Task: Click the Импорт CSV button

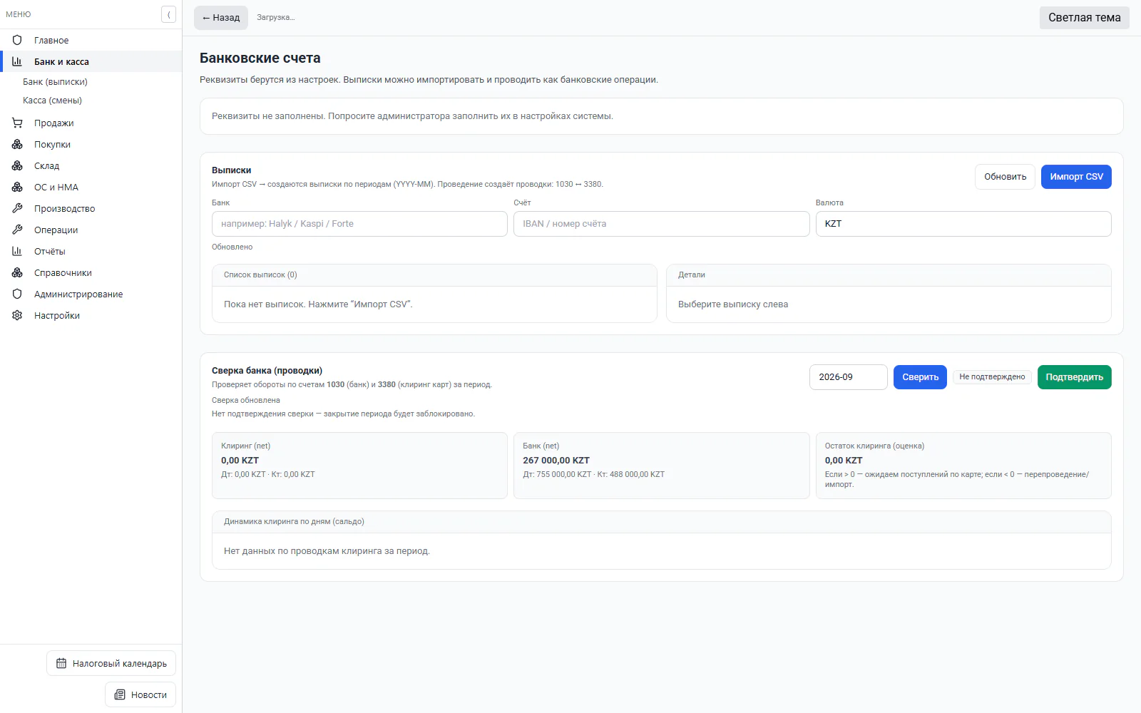Action: point(1076,177)
